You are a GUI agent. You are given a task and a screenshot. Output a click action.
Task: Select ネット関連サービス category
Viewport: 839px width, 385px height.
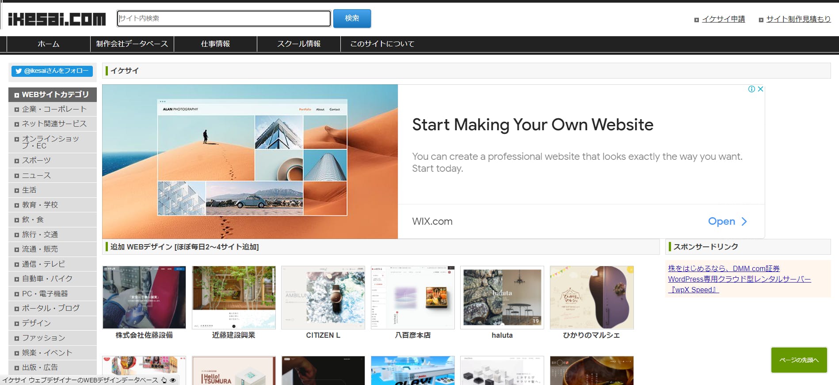[53, 124]
